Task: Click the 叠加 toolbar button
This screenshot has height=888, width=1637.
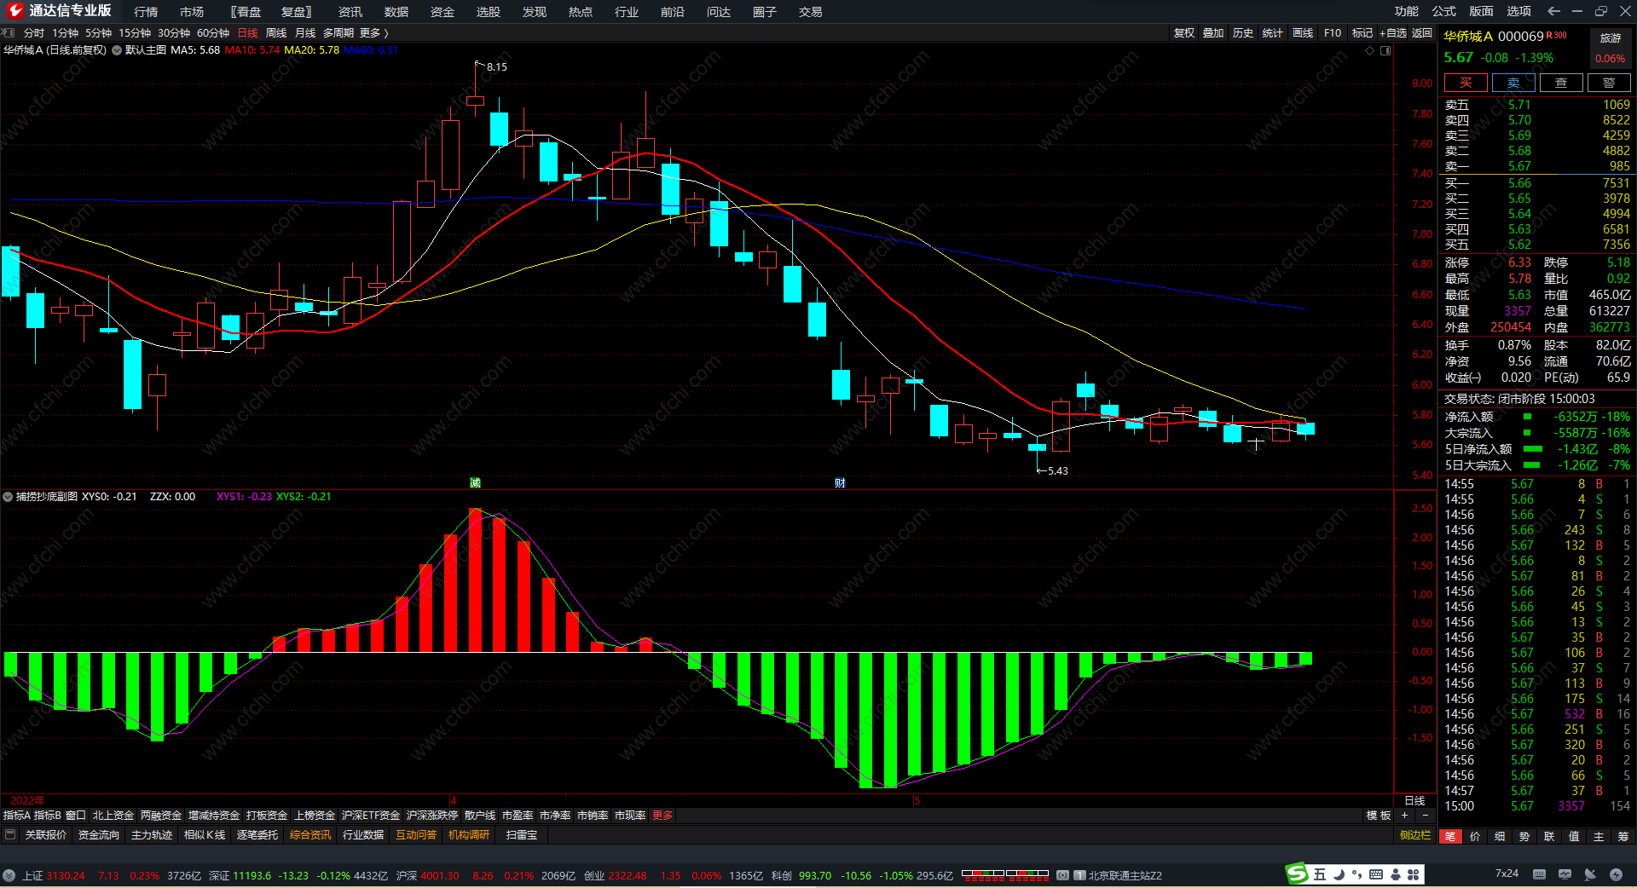Action: point(1213,33)
